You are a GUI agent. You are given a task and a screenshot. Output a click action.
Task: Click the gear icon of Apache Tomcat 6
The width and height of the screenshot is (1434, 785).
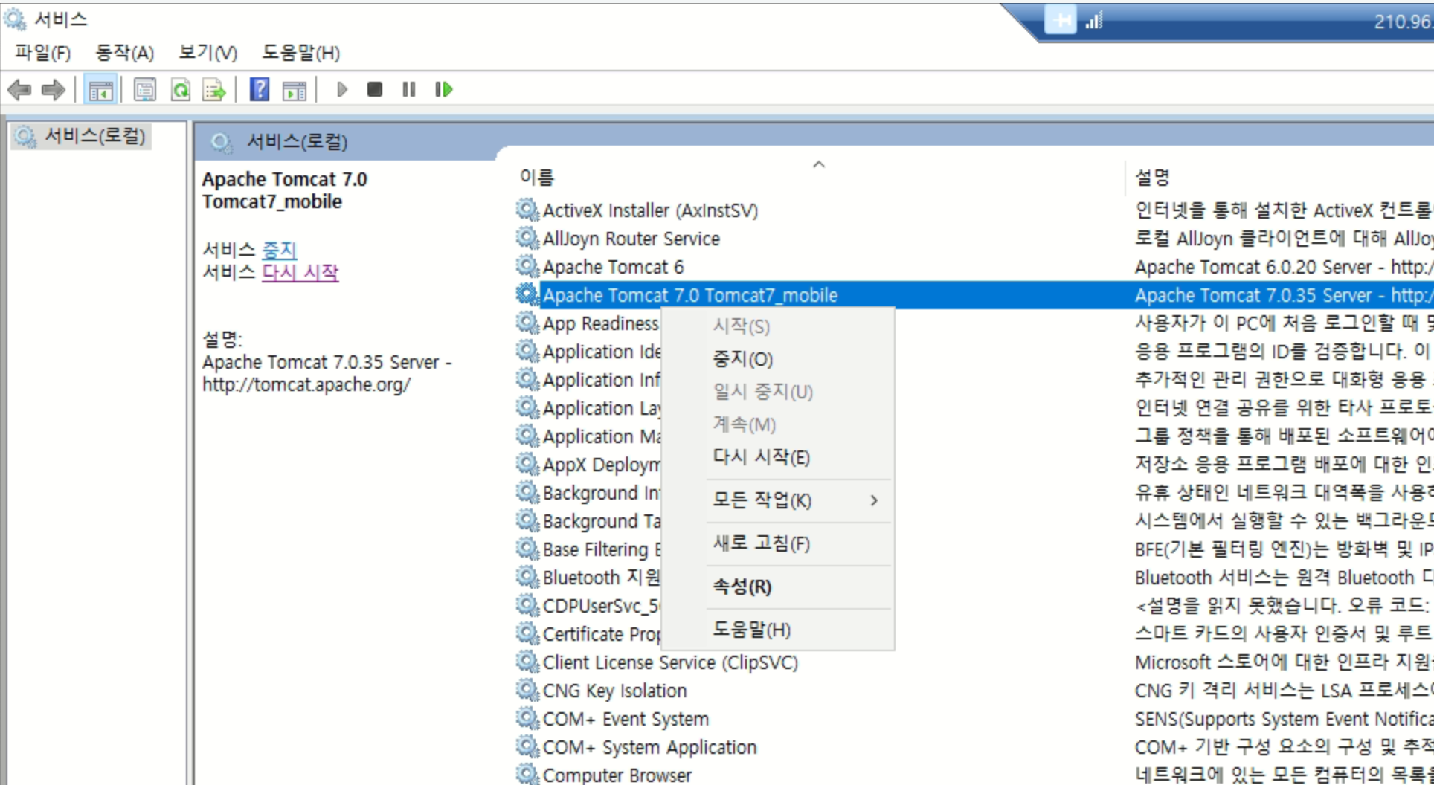(x=527, y=267)
